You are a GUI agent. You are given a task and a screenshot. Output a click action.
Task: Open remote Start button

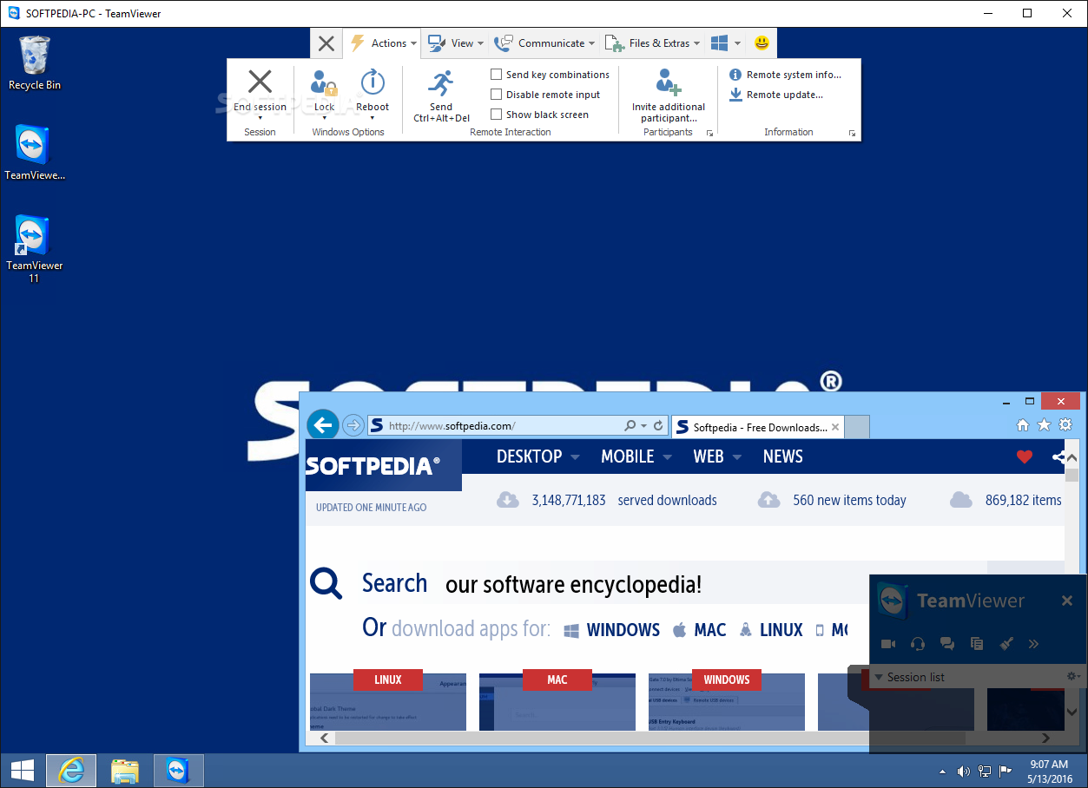point(23,770)
